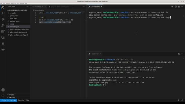The image size is (185, 104).
Task: Click the feedback icon in status bar
Action: 179,100
